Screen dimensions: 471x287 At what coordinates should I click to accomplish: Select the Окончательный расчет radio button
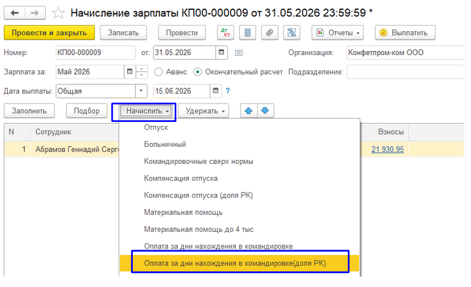(x=197, y=72)
